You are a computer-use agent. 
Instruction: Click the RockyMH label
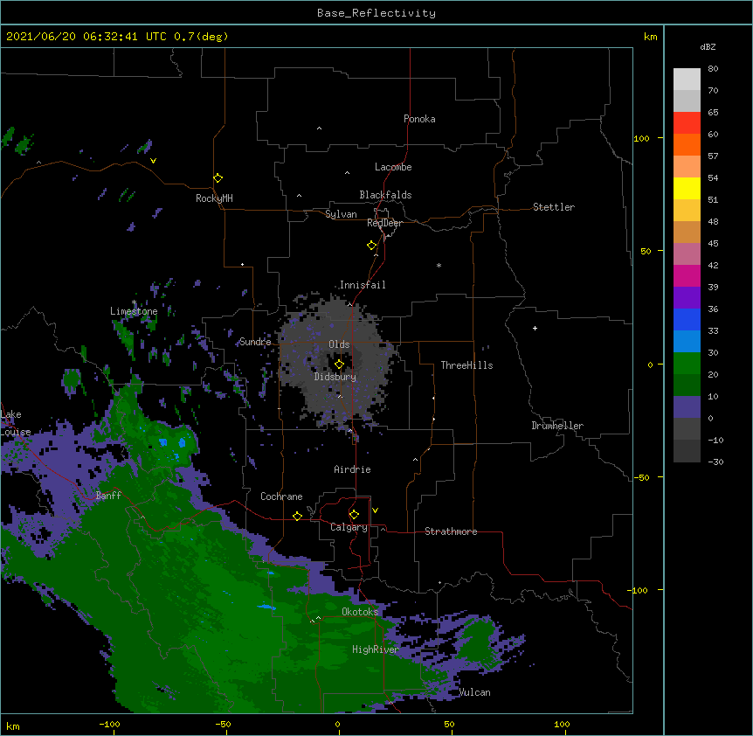[x=214, y=198]
